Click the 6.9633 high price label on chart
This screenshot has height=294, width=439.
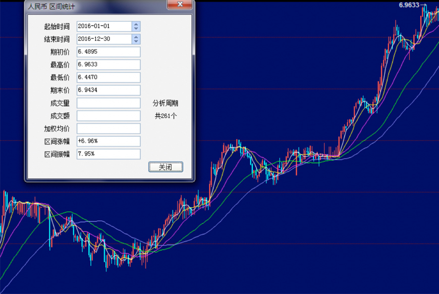point(409,5)
